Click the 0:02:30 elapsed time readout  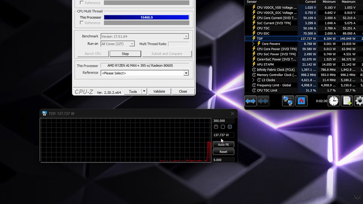[322, 101]
